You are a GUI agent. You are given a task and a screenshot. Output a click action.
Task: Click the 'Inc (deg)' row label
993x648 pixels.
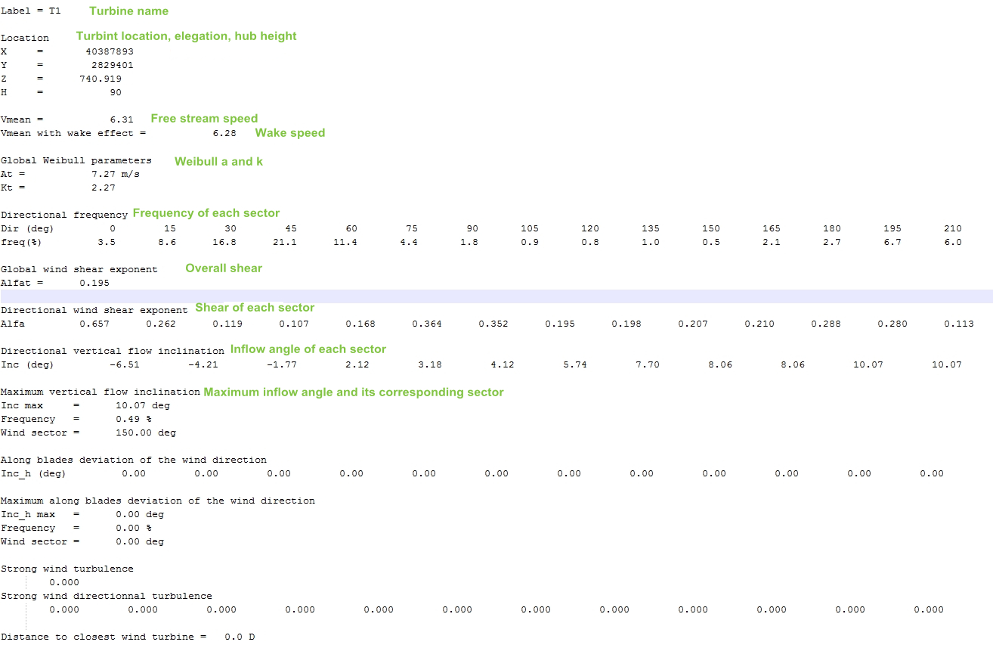pyautogui.click(x=28, y=364)
